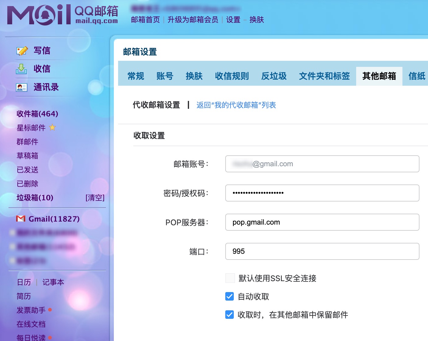Click the yellow star icon beside 星标邮件
Image resolution: width=428 pixels, height=341 pixels.
[x=52, y=127]
